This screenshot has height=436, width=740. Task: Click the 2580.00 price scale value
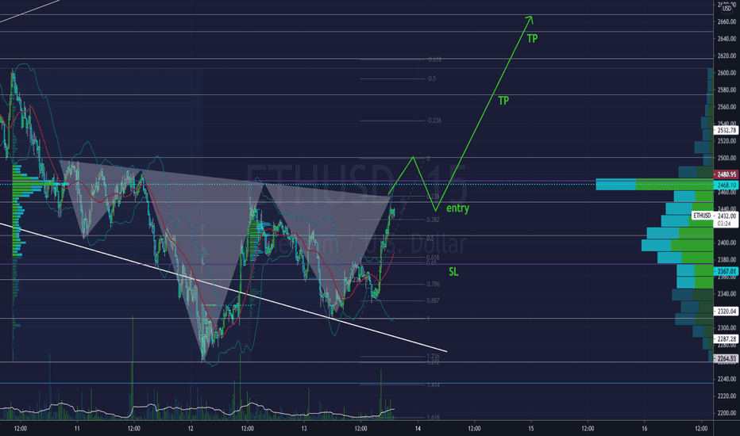tap(727, 90)
